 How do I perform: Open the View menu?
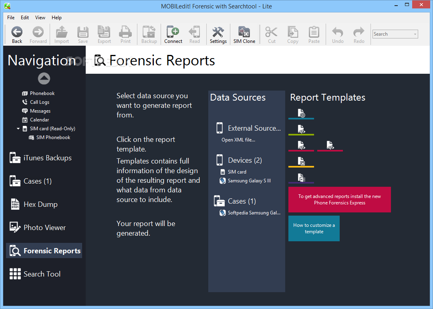pyautogui.click(x=40, y=17)
